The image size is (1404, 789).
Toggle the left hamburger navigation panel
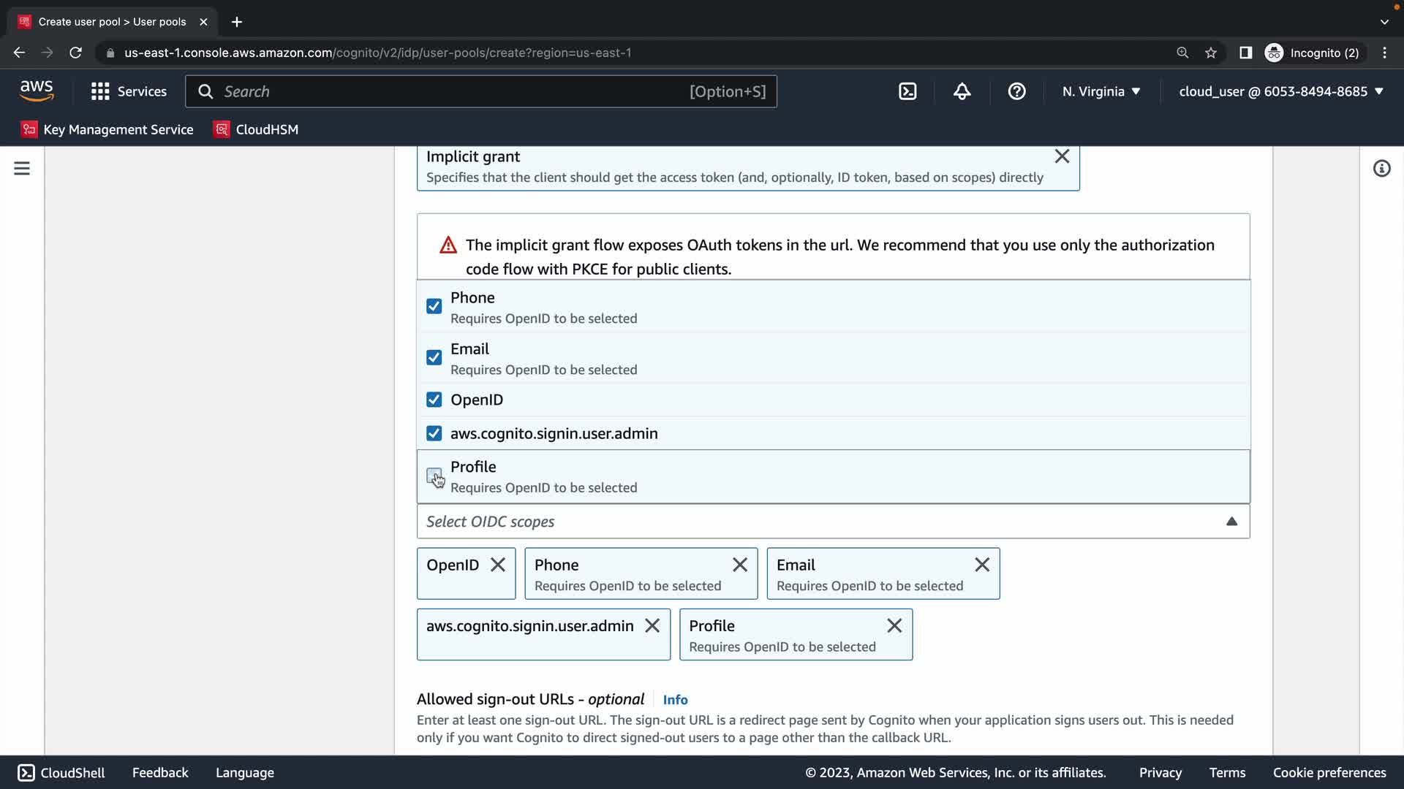[x=22, y=169]
